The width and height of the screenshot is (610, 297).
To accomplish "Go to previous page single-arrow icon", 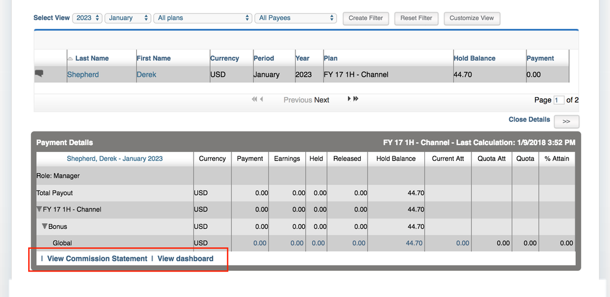I will pos(261,99).
